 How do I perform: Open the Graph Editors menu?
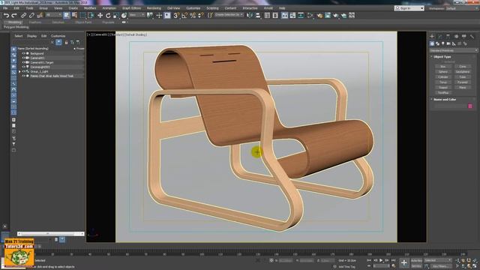(x=132, y=8)
